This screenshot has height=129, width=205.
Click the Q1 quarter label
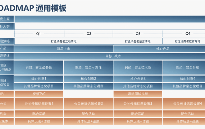(x=38, y=34)
